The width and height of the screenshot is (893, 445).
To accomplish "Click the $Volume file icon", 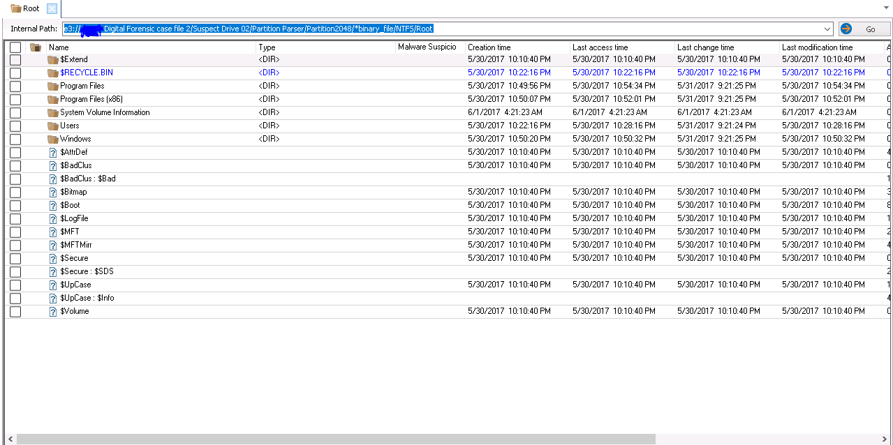I will (53, 312).
